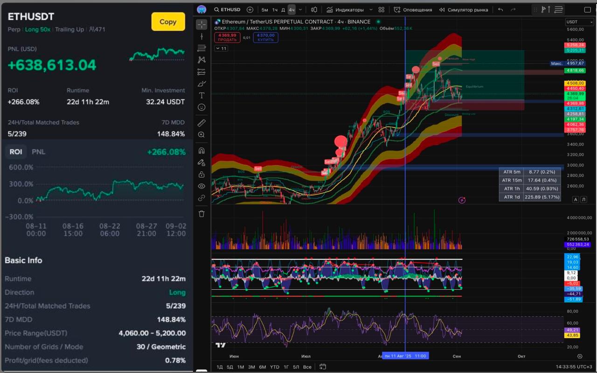Open the pattern drawing tool
This screenshot has width=597, height=373.
(x=201, y=60)
